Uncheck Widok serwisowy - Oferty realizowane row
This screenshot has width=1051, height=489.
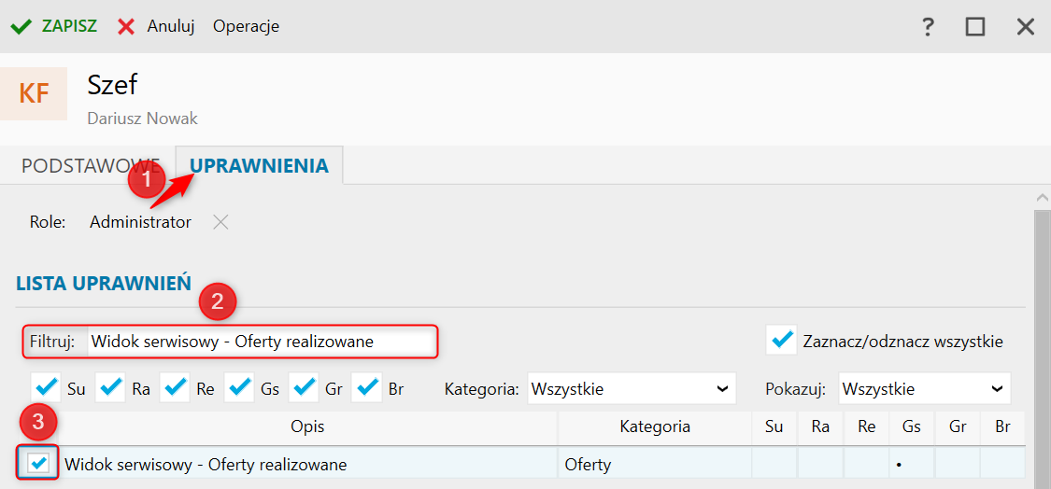point(38,462)
